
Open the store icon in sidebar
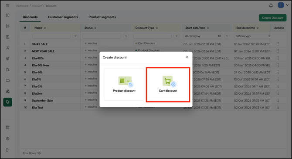[8, 127]
